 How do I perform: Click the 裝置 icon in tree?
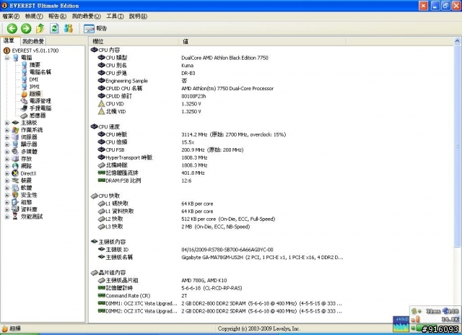15,180
